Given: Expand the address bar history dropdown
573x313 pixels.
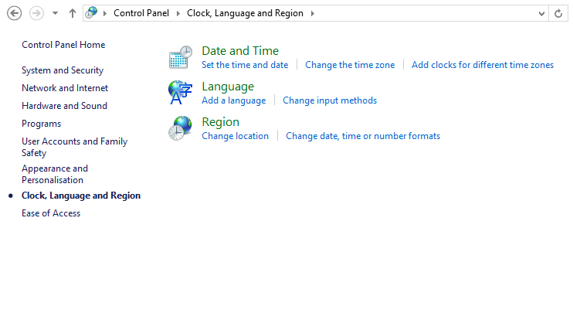Looking at the screenshot, I should 541,13.
